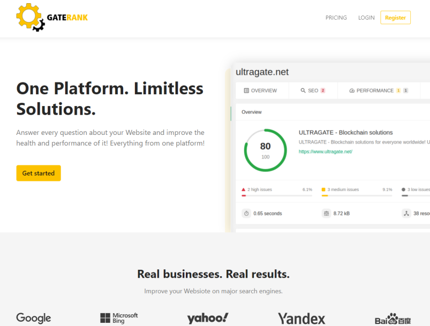Open the https://www.ultragate.net/ link
The image size is (430, 326).
click(325, 151)
